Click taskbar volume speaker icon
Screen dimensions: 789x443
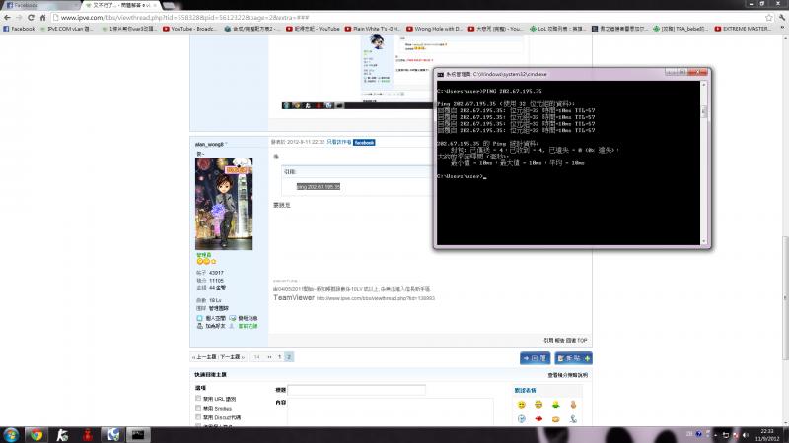pos(746,435)
